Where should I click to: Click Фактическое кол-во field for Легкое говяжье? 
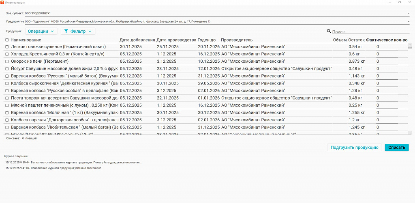click(x=387, y=47)
